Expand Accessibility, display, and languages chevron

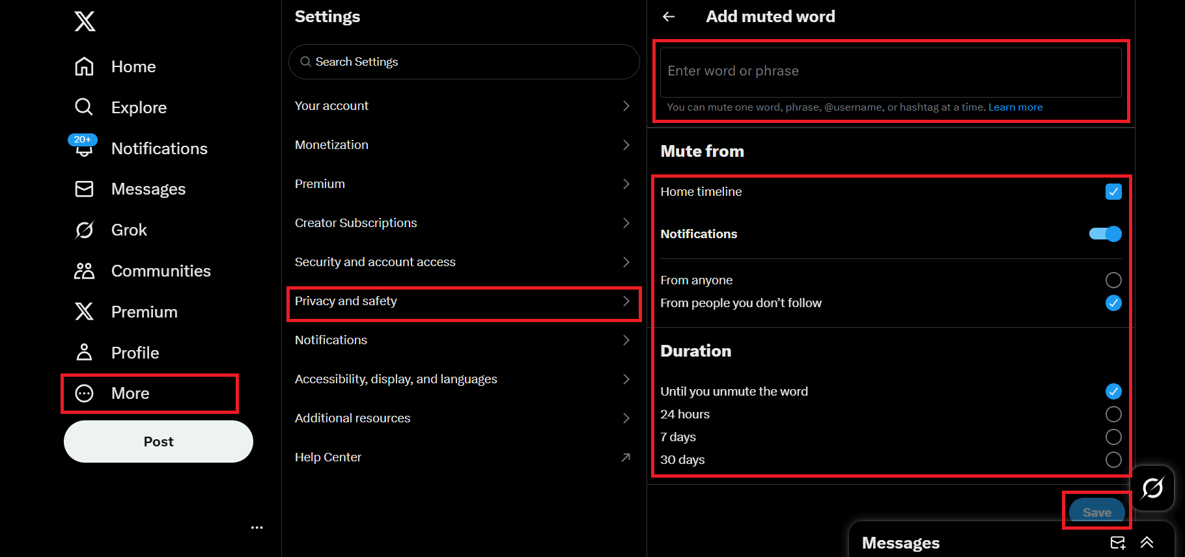[x=626, y=379]
